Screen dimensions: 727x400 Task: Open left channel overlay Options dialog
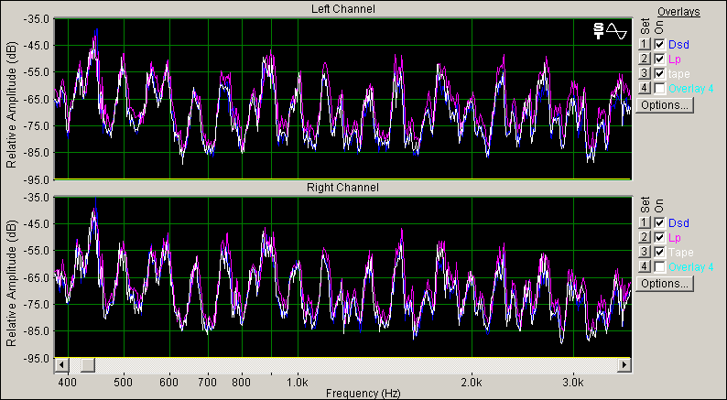[x=664, y=105]
